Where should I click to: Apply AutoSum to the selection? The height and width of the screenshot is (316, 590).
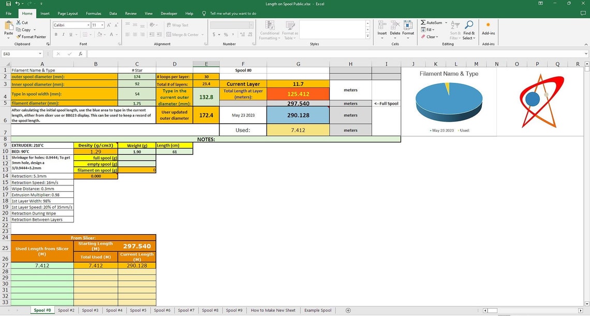click(432, 22)
